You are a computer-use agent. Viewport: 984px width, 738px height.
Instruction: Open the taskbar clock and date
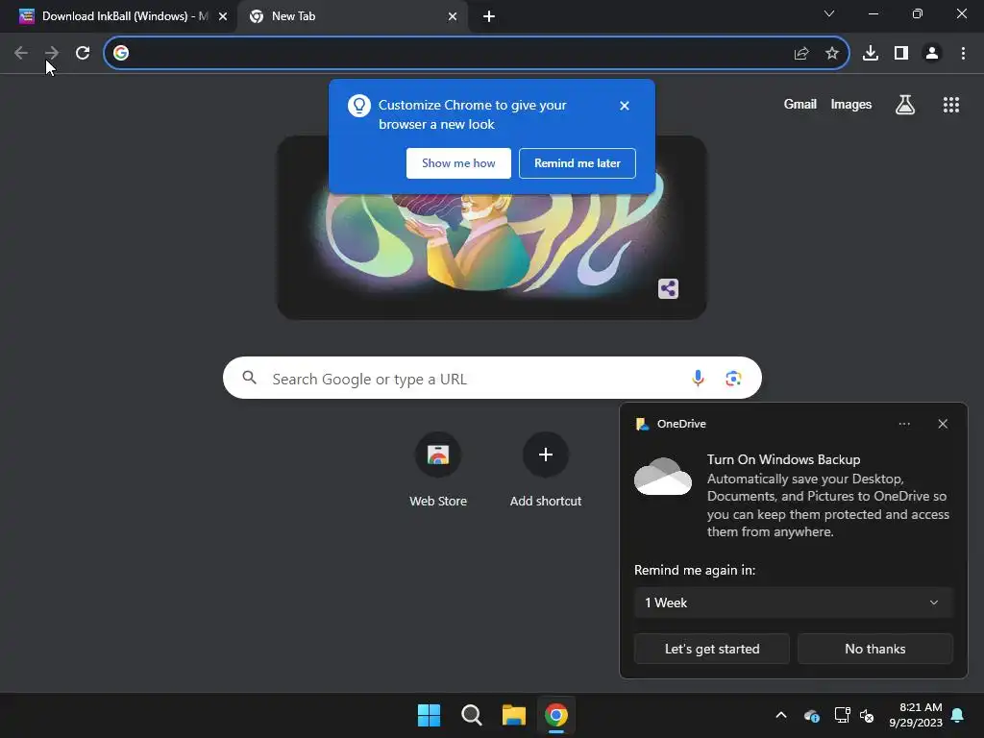916,715
